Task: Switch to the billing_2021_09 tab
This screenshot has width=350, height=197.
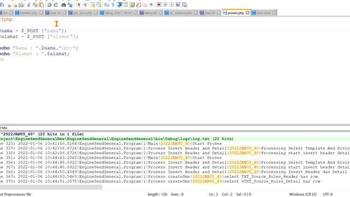Action: (118, 13)
